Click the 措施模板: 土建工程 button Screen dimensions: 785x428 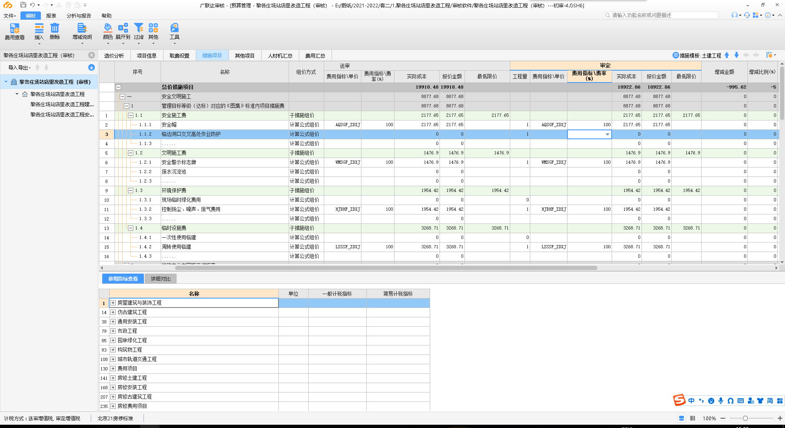pos(697,55)
